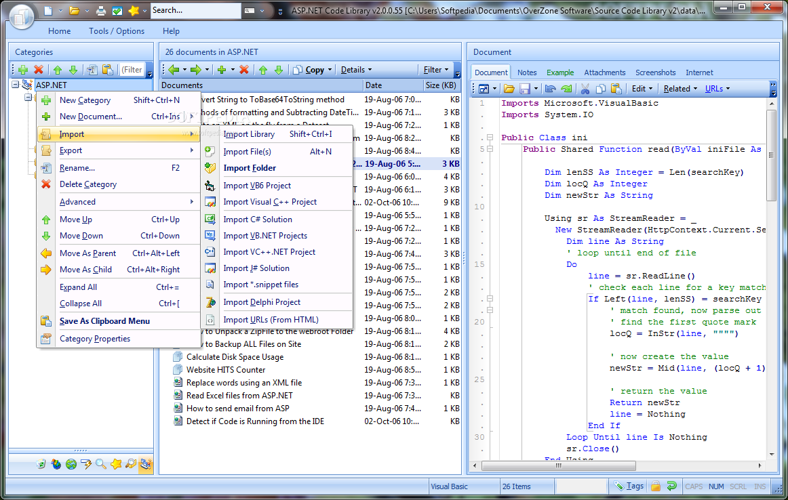Click the red X delete document icon
The image size is (788, 500).
point(244,70)
